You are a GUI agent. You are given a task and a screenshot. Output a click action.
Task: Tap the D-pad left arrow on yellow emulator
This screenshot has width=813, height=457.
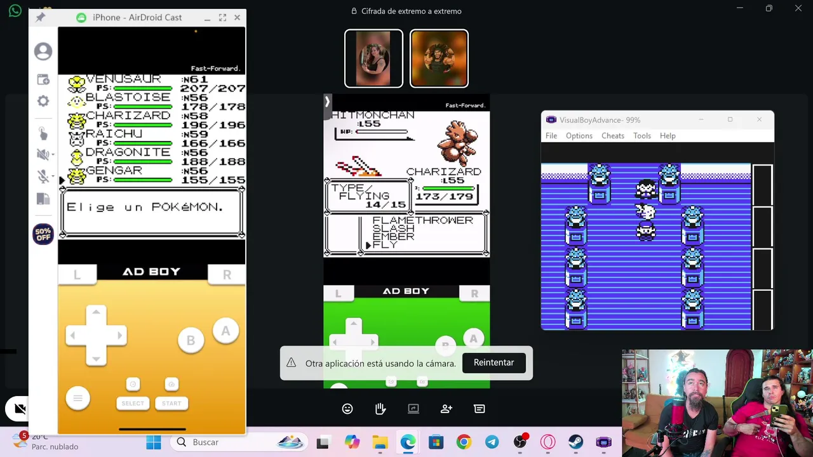coord(73,335)
